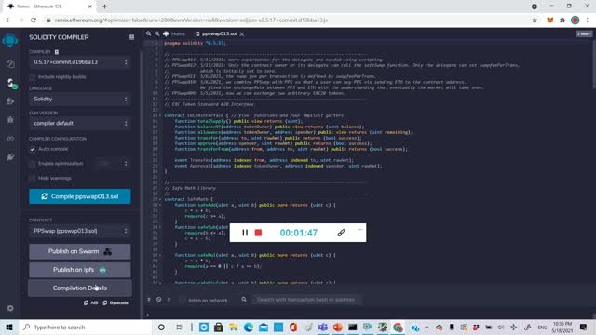Open the EVM version compiler default dropdown
This screenshot has height=335, width=596.
(80, 124)
